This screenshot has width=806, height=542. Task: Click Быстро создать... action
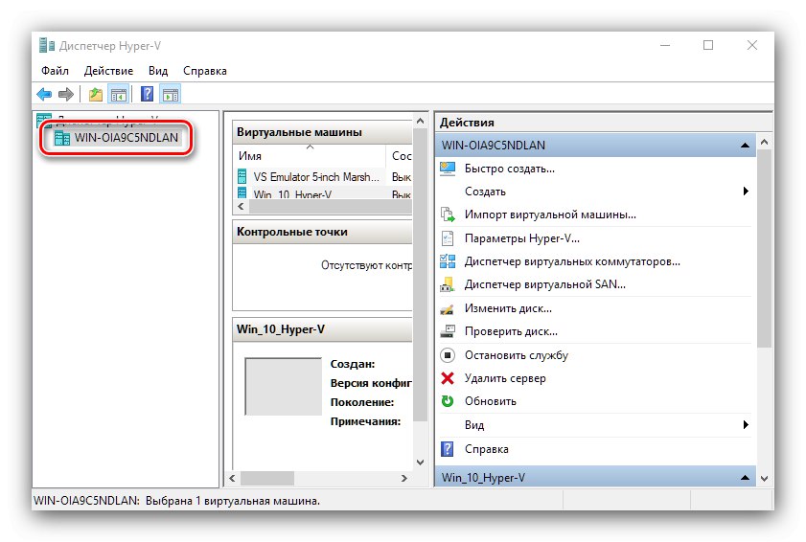click(x=510, y=169)
